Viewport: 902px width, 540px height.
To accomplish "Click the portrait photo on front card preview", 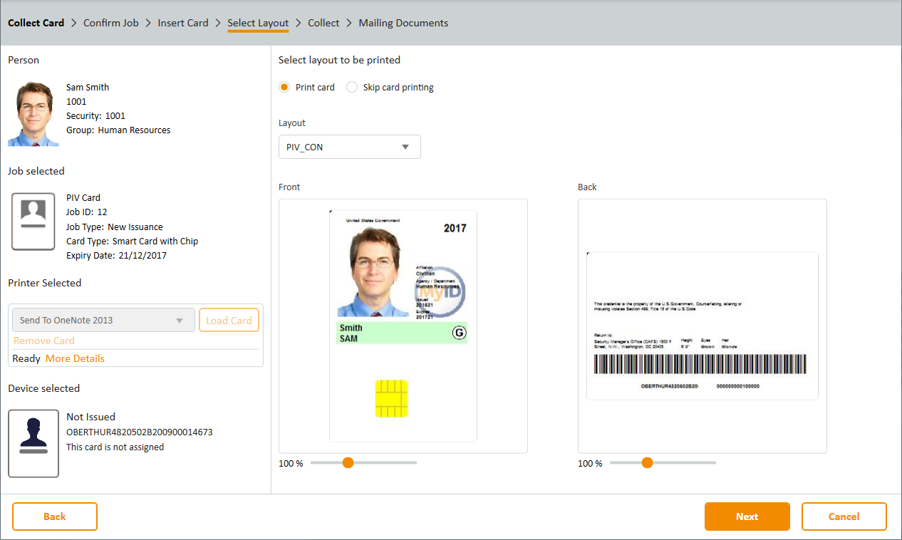I will [x=374, y=274].
